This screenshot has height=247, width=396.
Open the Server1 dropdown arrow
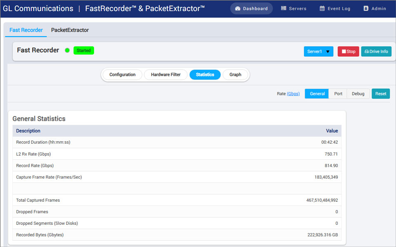[328, 52]
